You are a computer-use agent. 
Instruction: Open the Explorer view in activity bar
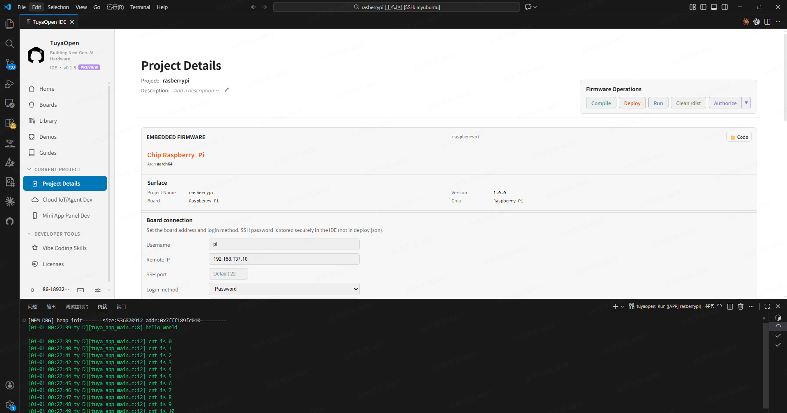[10, 24]
